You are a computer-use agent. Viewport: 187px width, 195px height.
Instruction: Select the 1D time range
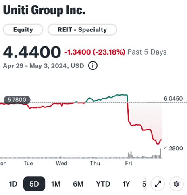tap(13, 184)
